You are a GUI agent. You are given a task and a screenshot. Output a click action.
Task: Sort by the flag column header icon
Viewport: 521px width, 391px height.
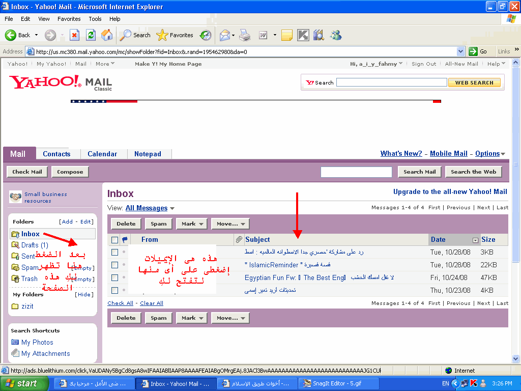point(125,239)
